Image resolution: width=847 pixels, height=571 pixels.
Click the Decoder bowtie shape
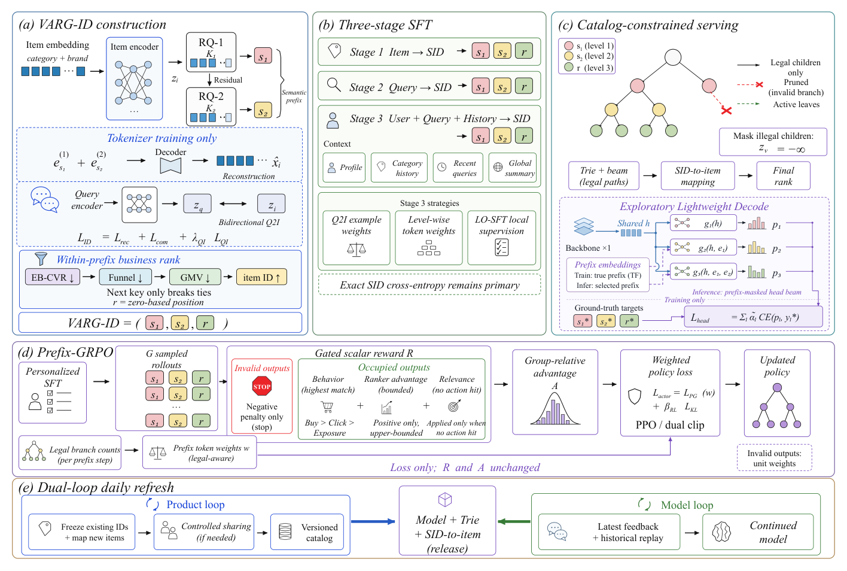coord(170,166)
